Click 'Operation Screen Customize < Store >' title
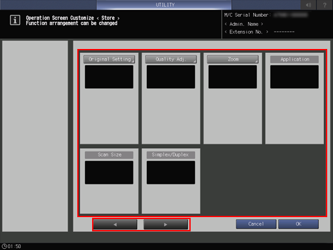Viewport: 333px width, 250px height. 73,18
